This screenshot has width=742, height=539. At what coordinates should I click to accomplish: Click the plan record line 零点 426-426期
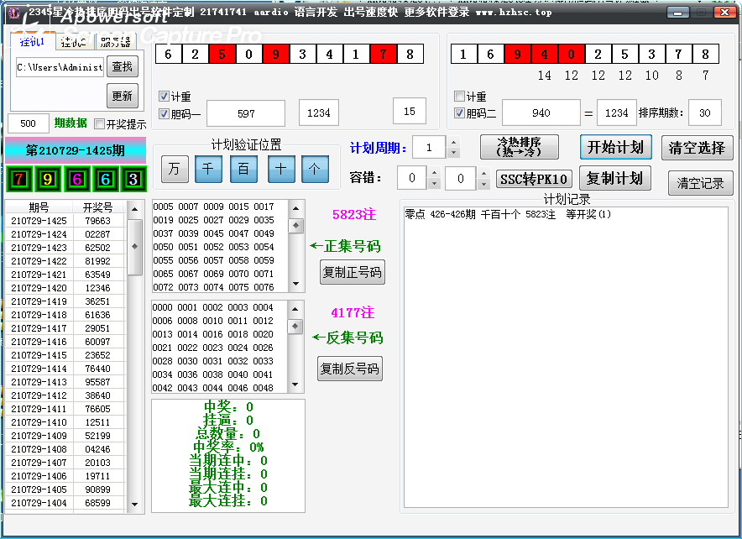coord(508,214)
